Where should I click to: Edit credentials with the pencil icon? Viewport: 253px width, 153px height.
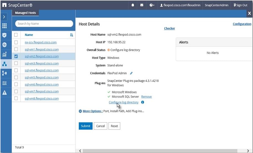coord(131,73)
